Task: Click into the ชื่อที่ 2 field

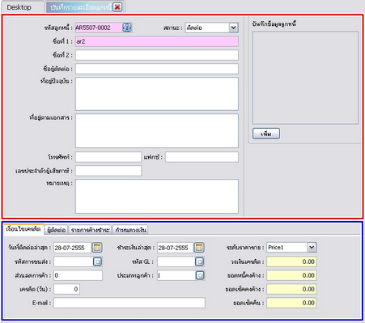Action: 157,55
